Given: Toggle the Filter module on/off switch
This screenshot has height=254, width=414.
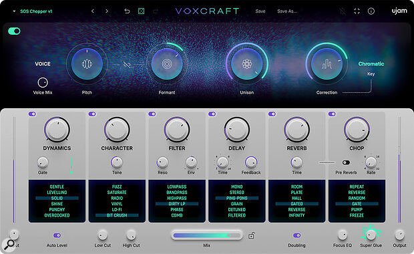Looking at the screenshot, I should pyautogui.click(x=152, y=114).
